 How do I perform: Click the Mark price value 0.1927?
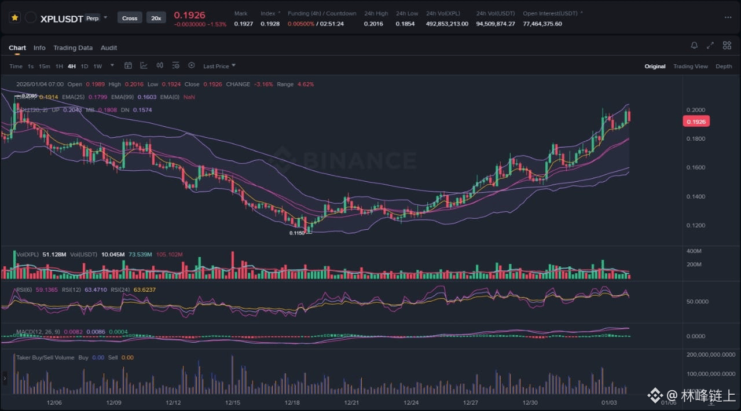tap(243, 24)
